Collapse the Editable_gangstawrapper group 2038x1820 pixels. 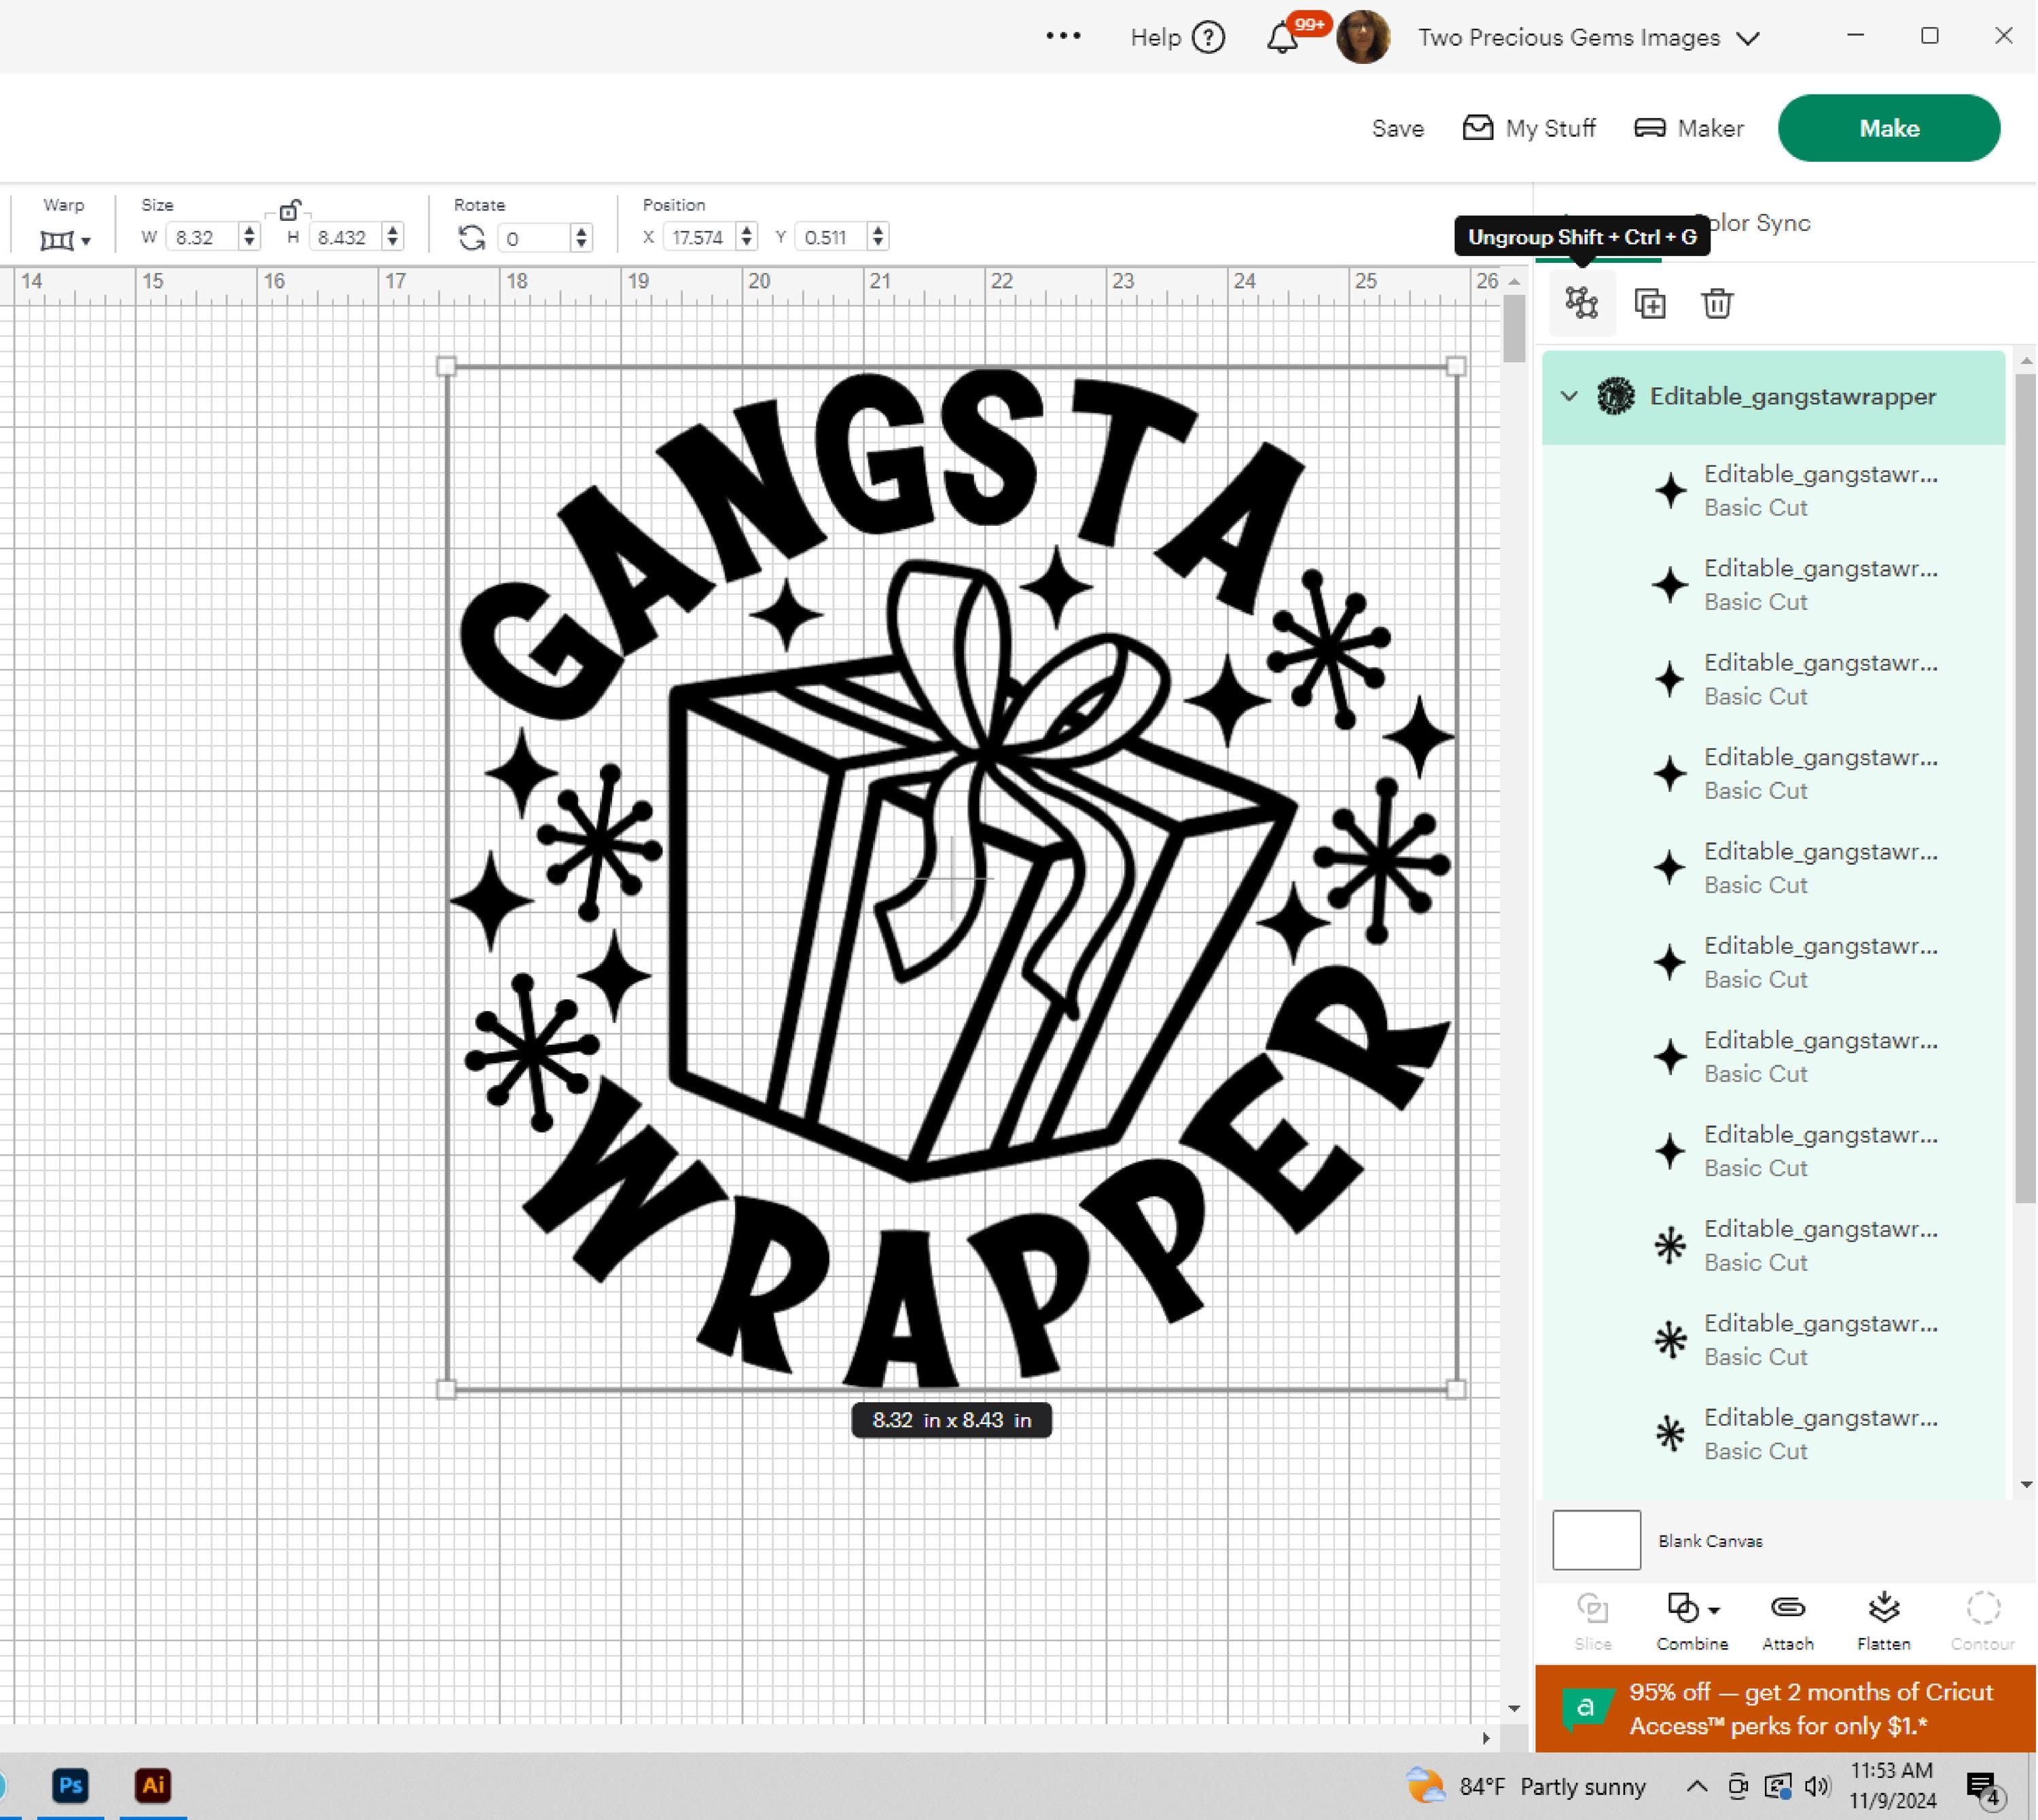(x=1568, y=397)
